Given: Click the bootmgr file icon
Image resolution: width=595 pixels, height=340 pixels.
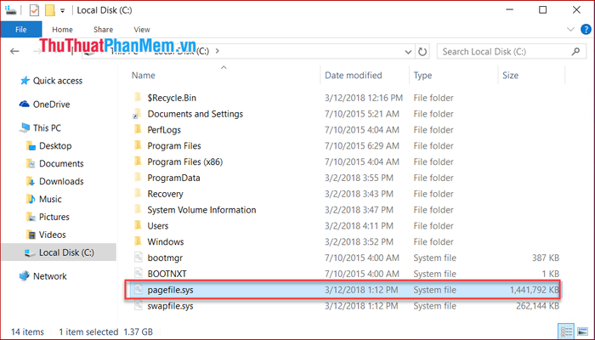Looking at the screenshot, I should 138,258.
